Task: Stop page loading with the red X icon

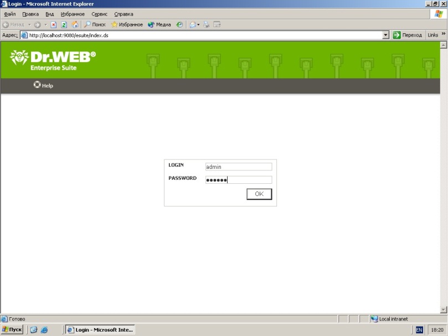Action: pos(54,24)
